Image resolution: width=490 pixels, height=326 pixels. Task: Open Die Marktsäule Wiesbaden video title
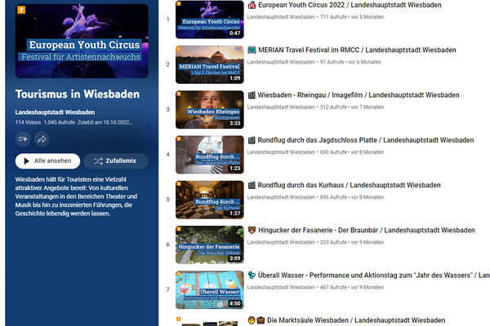356,320
